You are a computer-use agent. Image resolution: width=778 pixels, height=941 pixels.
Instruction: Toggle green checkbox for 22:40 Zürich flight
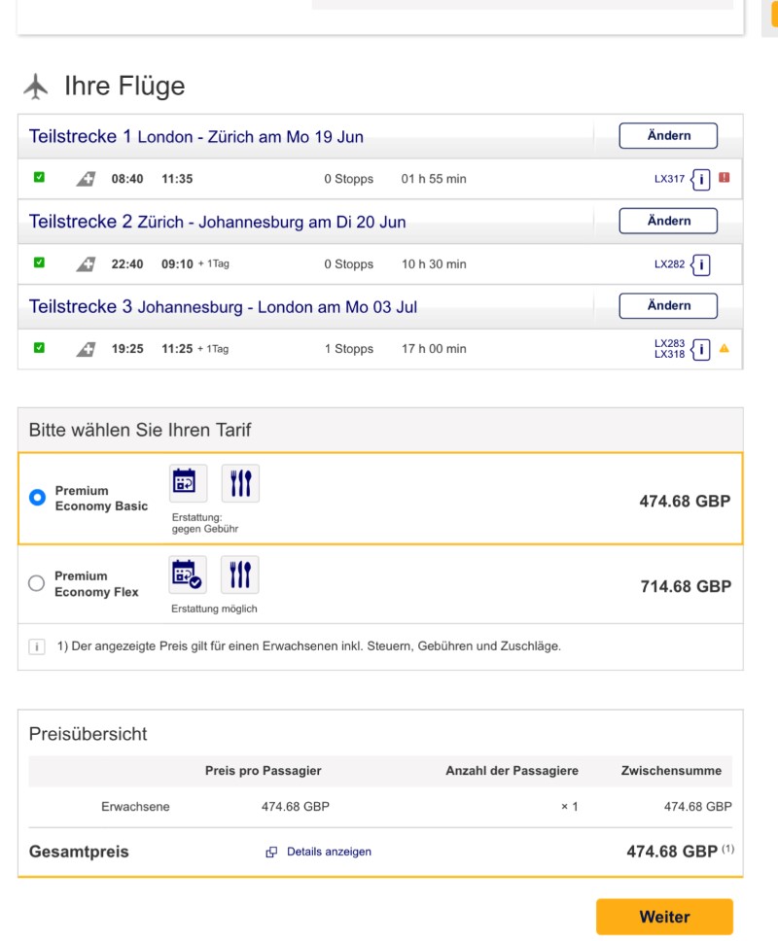[39, 262]
